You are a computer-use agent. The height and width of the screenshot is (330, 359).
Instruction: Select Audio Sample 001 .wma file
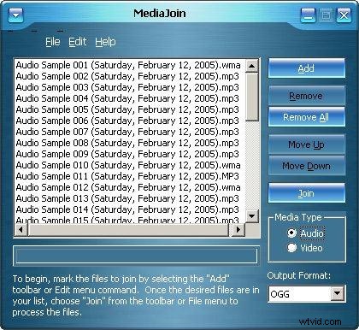[x=128, y=65]
